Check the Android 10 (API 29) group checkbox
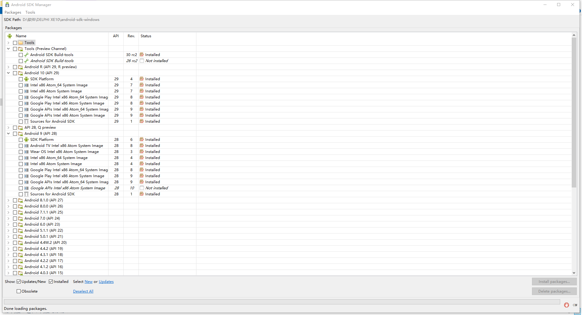 15,73
